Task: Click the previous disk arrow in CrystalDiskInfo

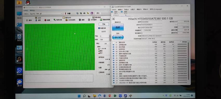Action: (113, 19)
